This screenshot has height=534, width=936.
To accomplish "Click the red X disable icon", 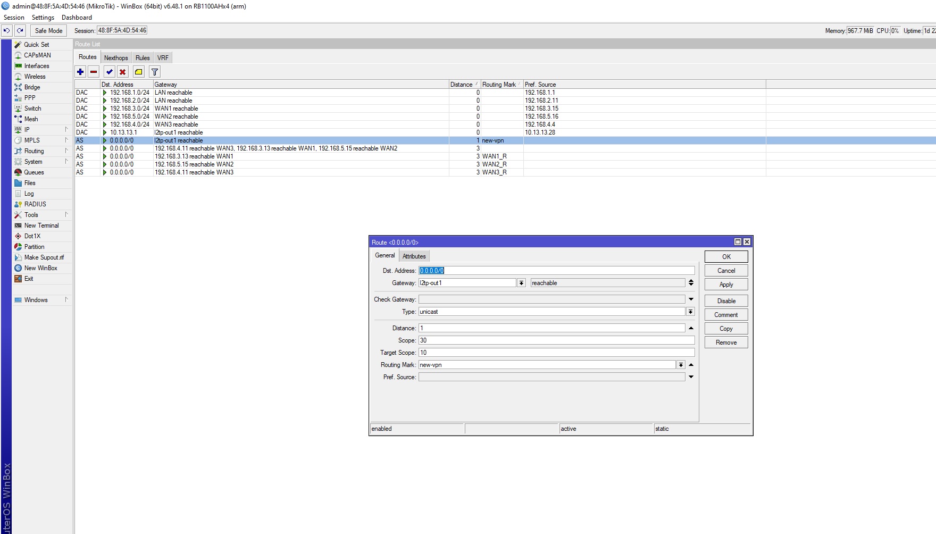I will [123, 72].
